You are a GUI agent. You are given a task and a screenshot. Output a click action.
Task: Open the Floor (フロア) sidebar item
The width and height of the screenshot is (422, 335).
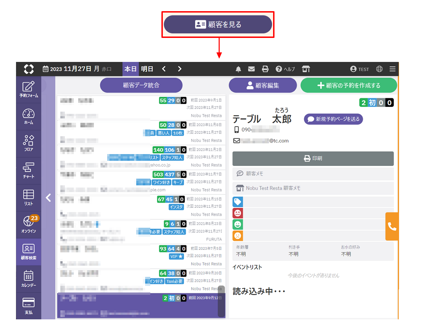[29, 143]
